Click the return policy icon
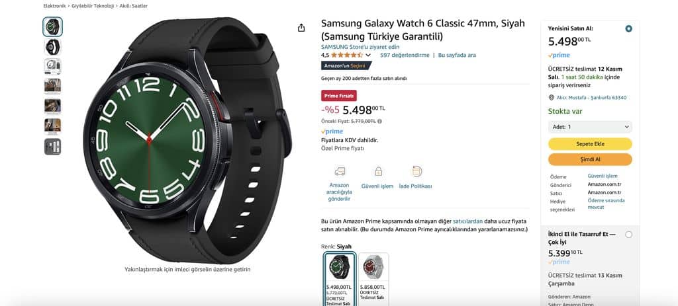The width and height of the screenshot is (678, 306). 416,171
